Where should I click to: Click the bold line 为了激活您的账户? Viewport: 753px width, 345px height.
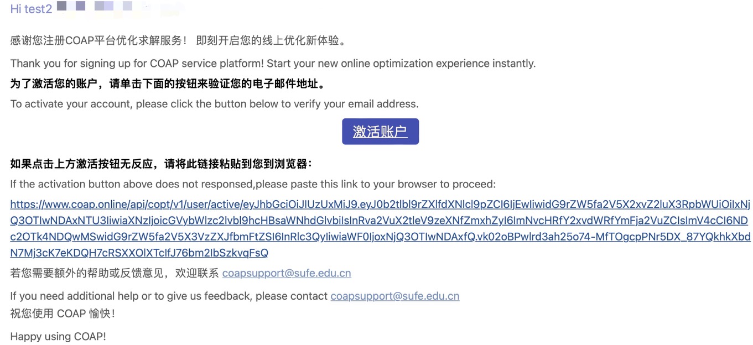(x=168, y=84)
